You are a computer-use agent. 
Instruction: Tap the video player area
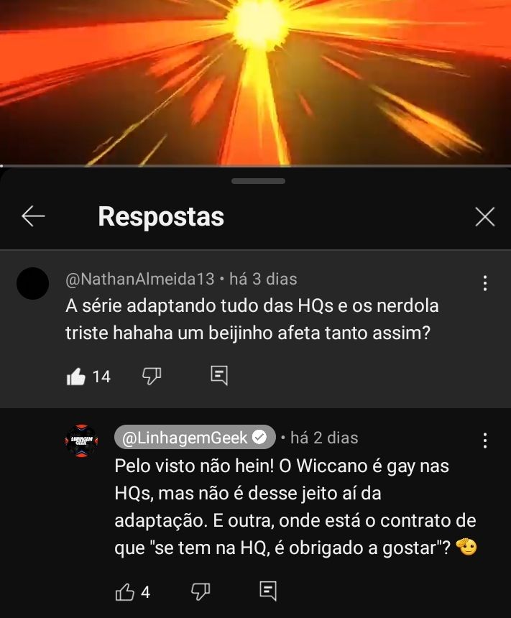(256, 82)
